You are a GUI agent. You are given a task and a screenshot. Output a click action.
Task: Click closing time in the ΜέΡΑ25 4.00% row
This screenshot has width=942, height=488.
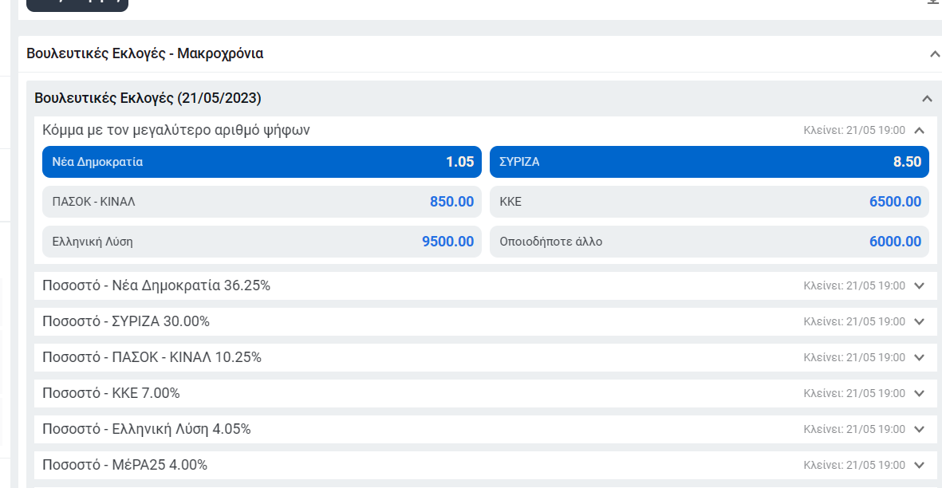tap(854, 465)
